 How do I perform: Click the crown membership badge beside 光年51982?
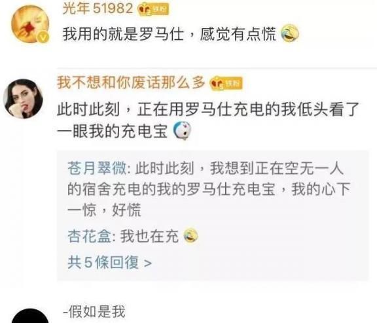pos(153,10)
